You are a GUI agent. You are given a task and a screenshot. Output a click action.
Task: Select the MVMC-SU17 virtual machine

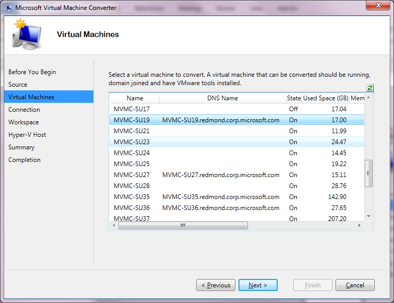point(237,109)
